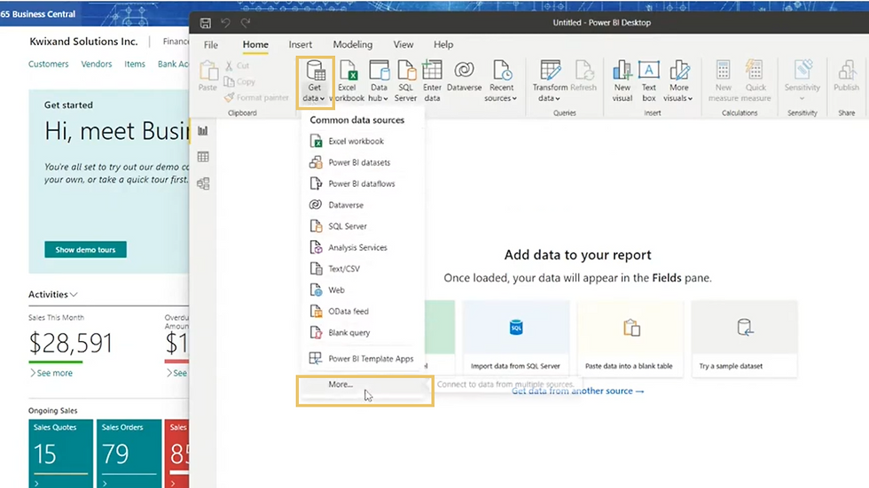This screenshot has height=488, width=869.
Task: Click the Save icon in Power BI title bar
Action: [206, 23]
